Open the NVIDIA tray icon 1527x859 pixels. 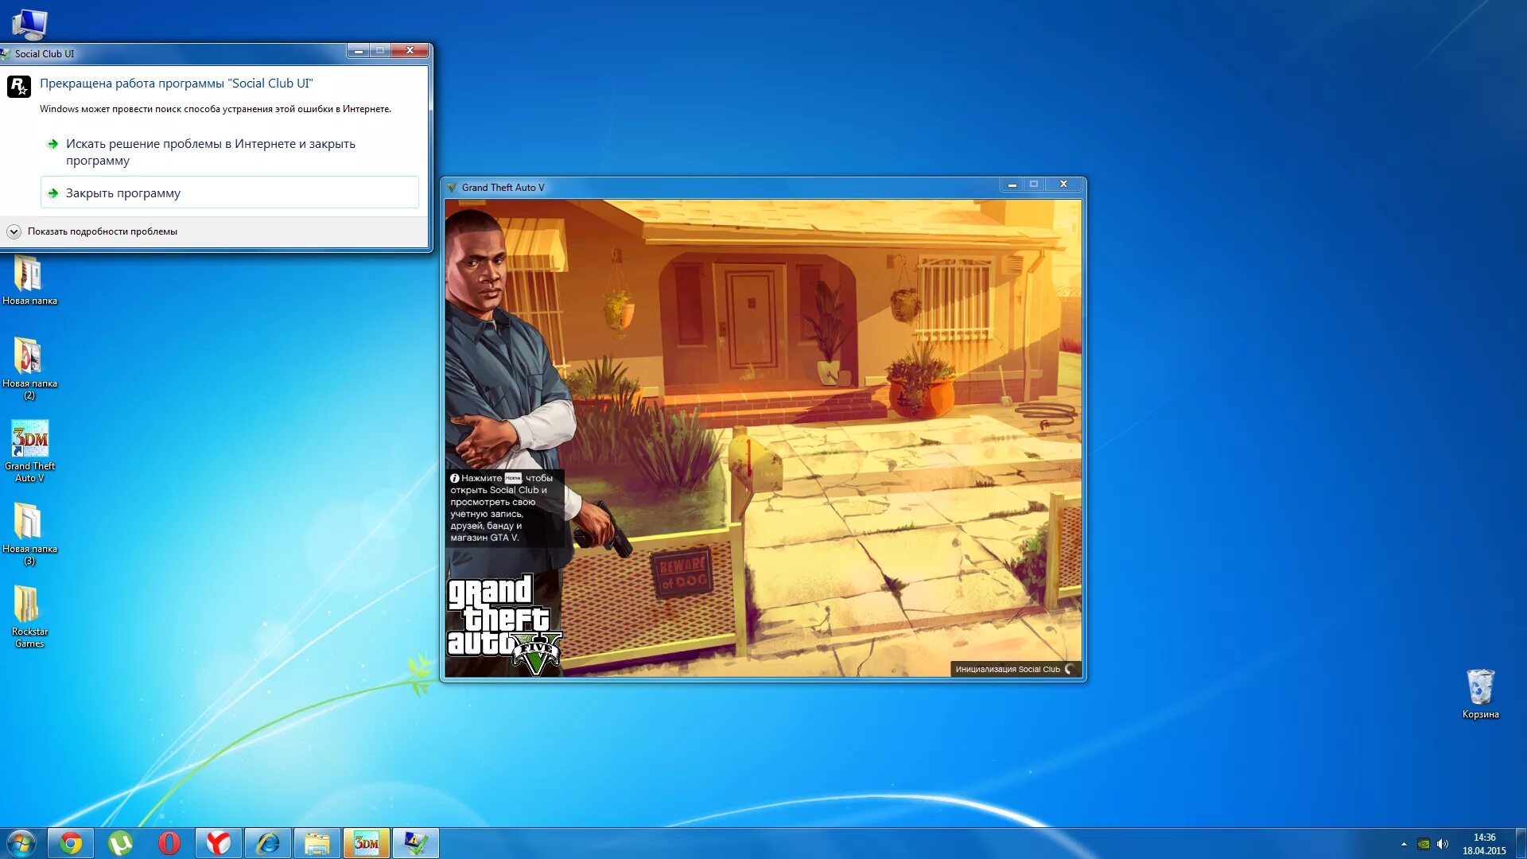tap(1424, 844)
